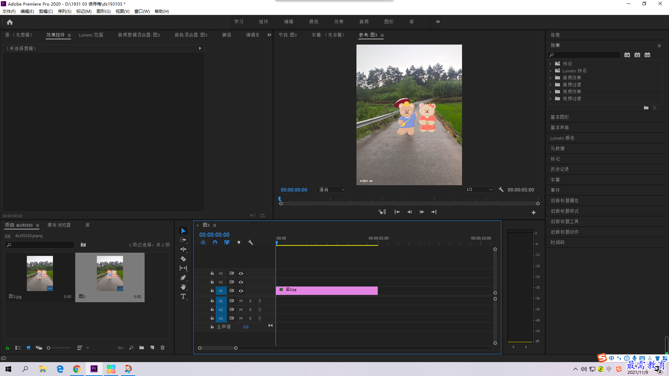Open the 适合 zoom level dropdown
Image resolution: width=669 pixels, height=376 pixels.
(x=331, y=189)
